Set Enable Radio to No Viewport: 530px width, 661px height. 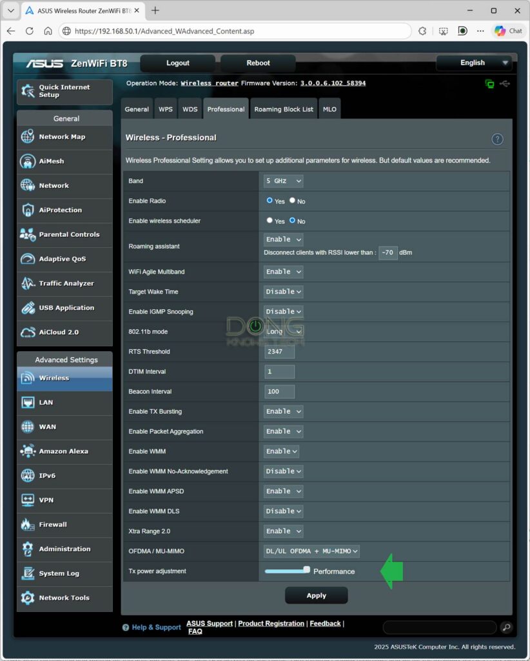coord(293,201)
